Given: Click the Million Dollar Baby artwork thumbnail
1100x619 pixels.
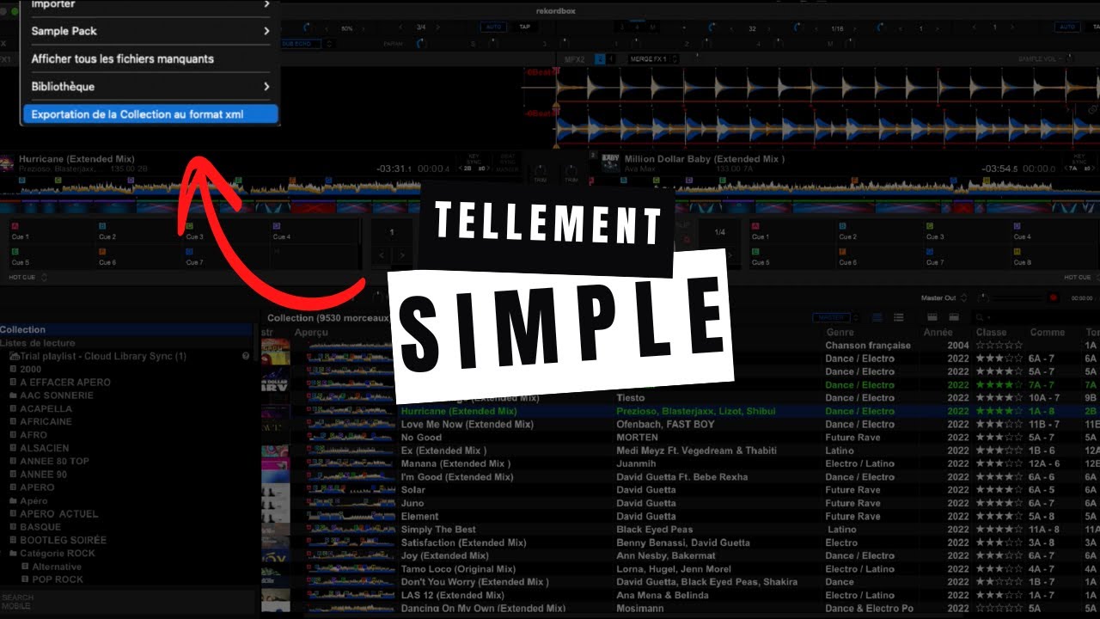Looking at the screenshot, I should [x=610, y=162].
